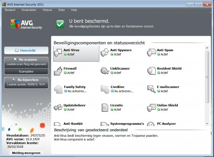Open the Onderdelen menu
The width and height of the screenshot is (214, 157).
pos(29,10)
